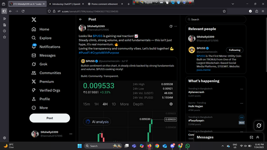Open the puss.meme website link

[x=204, y=70]
